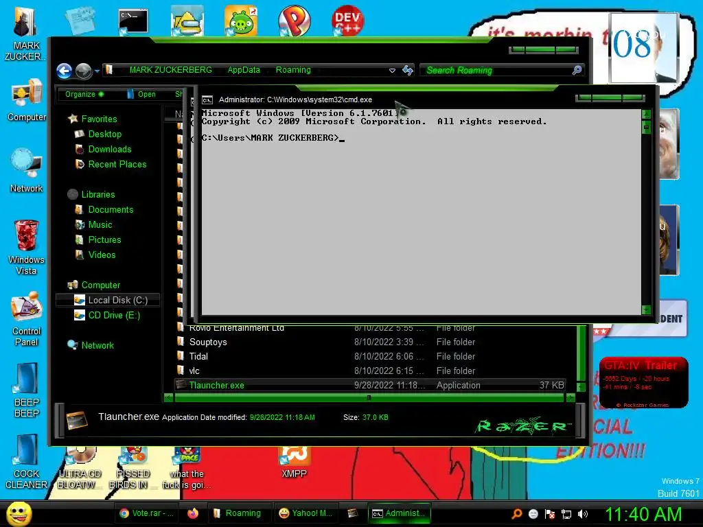Click the GTA:IV Trailer countdown gadget
703x527 pixels.
tap(643, 382)
